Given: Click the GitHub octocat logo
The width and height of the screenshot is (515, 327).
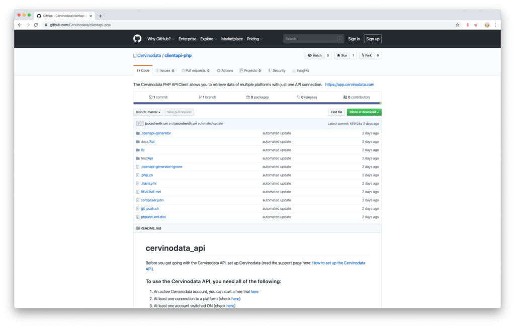Looking at the screenshot, I should pyautogui.click(x=137, y=39).
